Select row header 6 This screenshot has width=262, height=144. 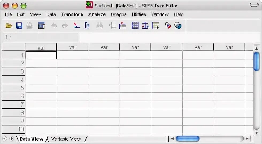point(14,96)
